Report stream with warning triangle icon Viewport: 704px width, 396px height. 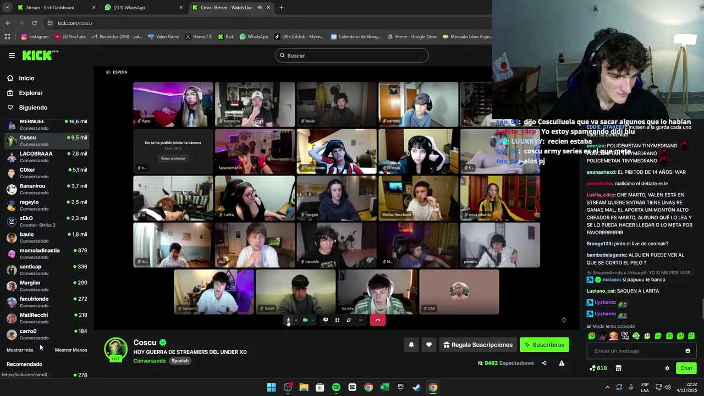[562, 363]
